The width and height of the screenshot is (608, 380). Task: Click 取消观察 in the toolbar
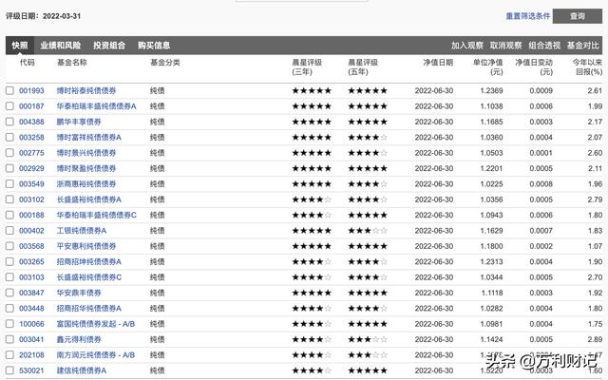tap(506, 46)
